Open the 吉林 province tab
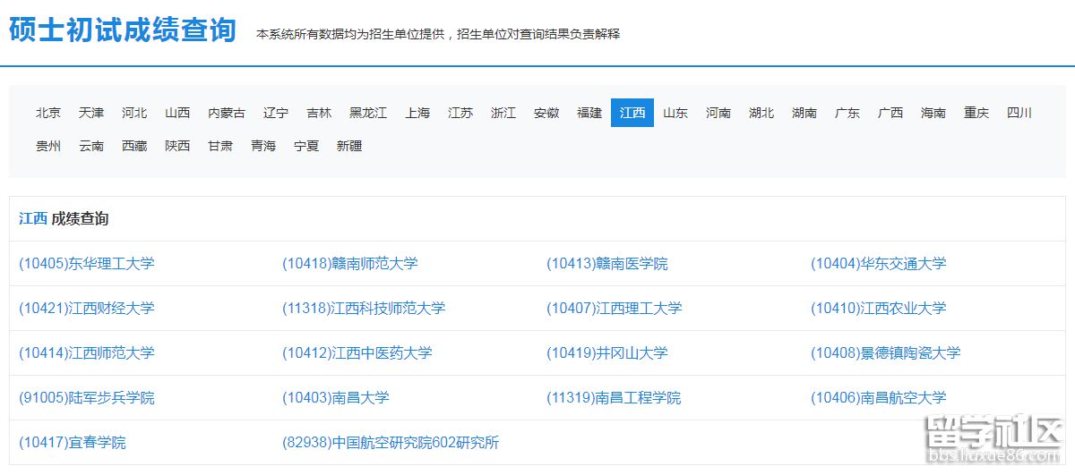1075x475 pixels. coord(319,113)
